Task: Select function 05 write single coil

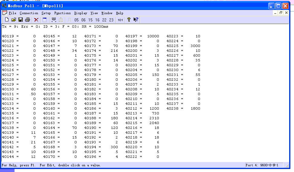Action: (77, 20)
